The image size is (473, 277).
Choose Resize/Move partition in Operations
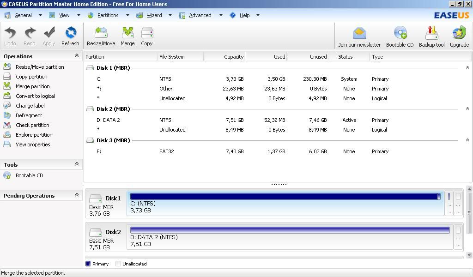(40, 67)
